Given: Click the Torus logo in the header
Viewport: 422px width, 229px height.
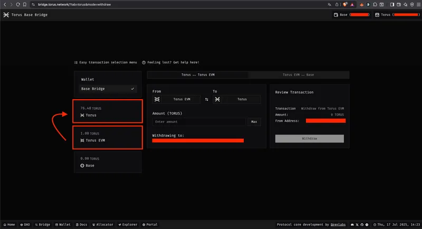Looking at the screenshot, I should coord(6,15).
